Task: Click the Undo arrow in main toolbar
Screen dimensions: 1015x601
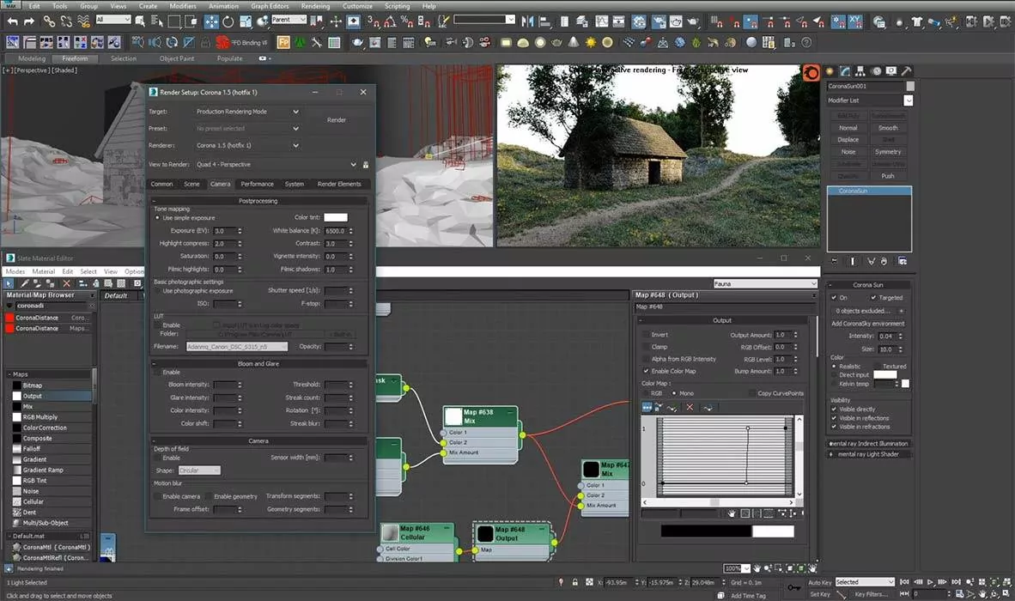Action: pos(12,21)
